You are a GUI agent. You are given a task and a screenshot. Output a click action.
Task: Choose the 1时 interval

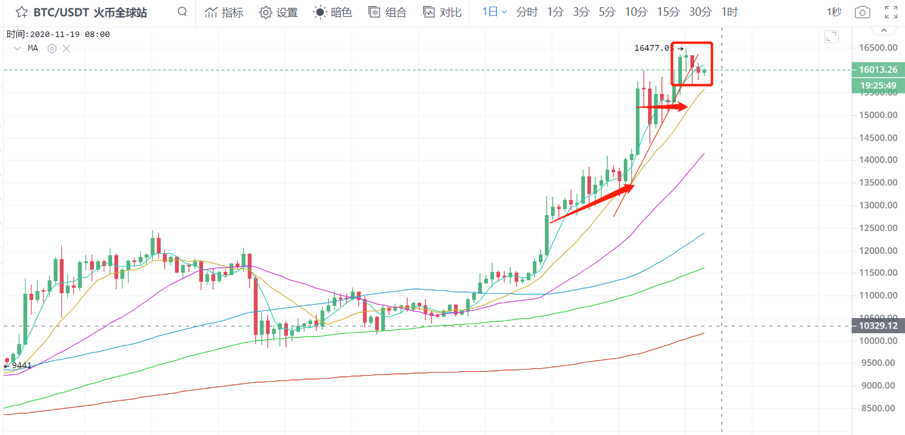pyautogui.click(x=729, y=12)
